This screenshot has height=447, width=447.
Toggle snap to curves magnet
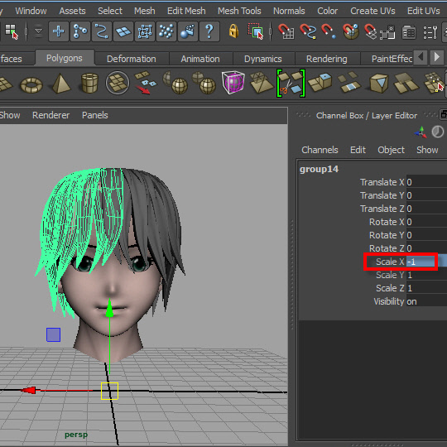[308, 31]
